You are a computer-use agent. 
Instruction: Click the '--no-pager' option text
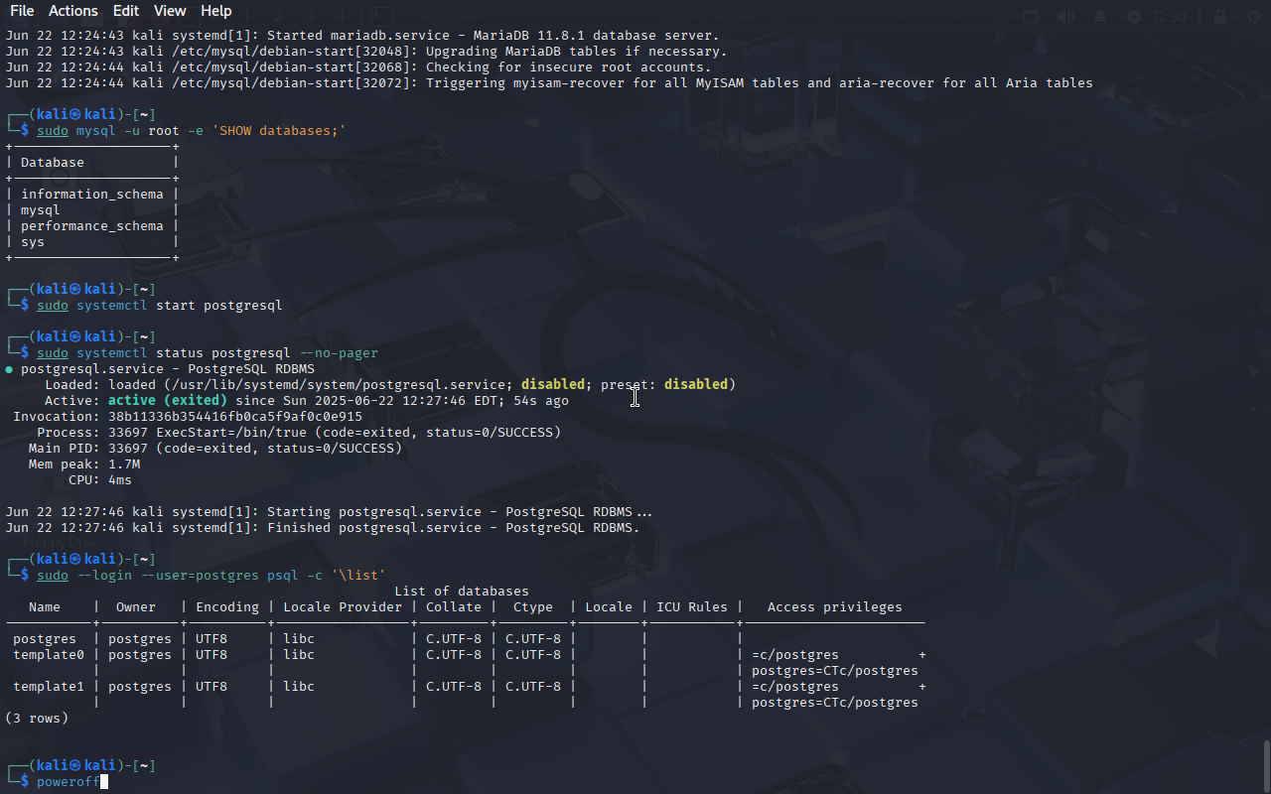[339, 353]
